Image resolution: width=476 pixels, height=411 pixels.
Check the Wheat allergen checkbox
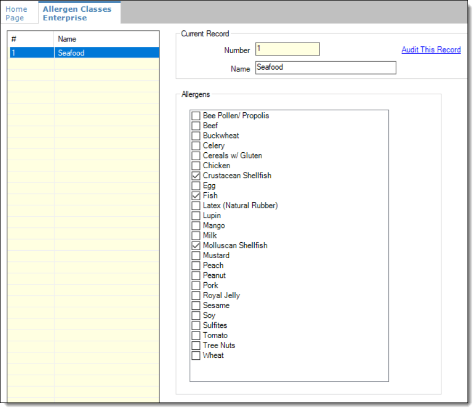(x=196, y=356)
